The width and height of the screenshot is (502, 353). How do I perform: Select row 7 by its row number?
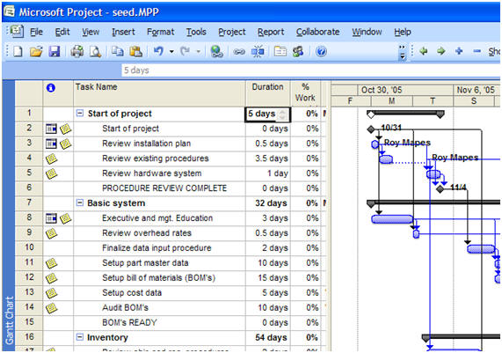pos(29,202)
